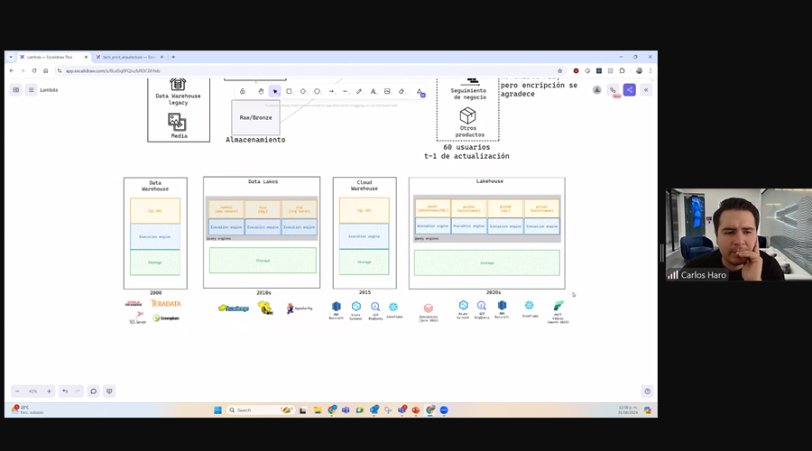The image size is (812, 451).
Task: Select the Data Warehouse legacy icon
Action: pos(178,83)
